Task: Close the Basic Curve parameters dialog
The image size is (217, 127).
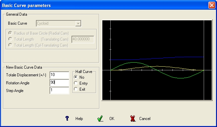Action: coord(212,5)
